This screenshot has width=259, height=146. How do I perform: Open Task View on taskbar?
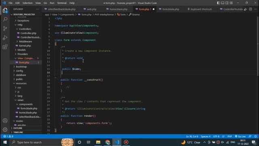(x=89, y=142)
